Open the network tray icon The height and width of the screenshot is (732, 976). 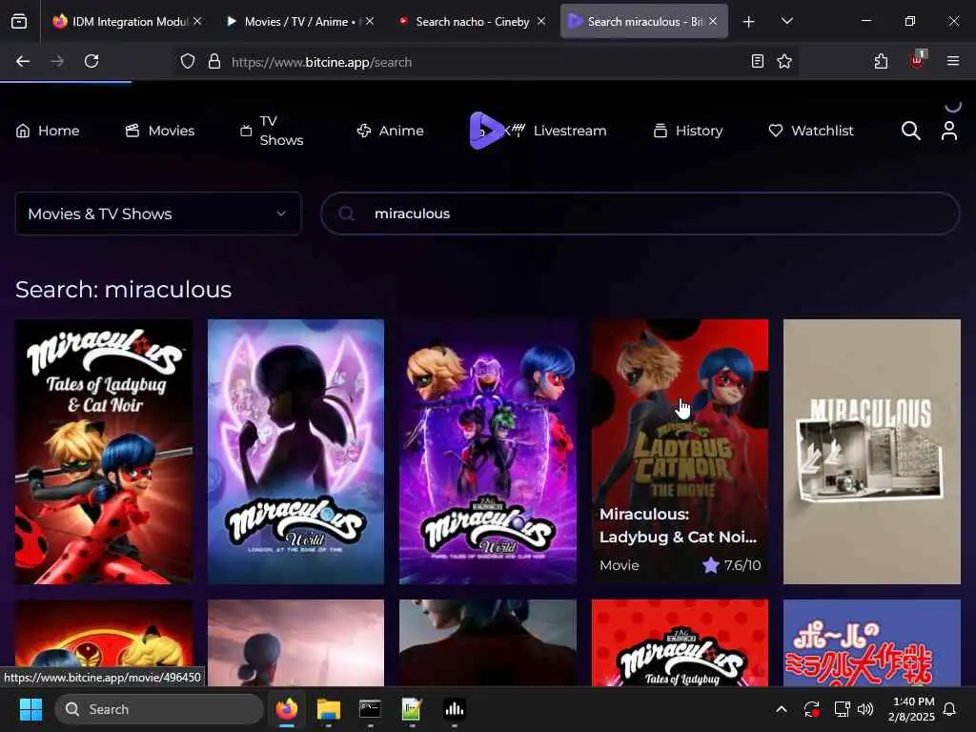pos(842,709)
